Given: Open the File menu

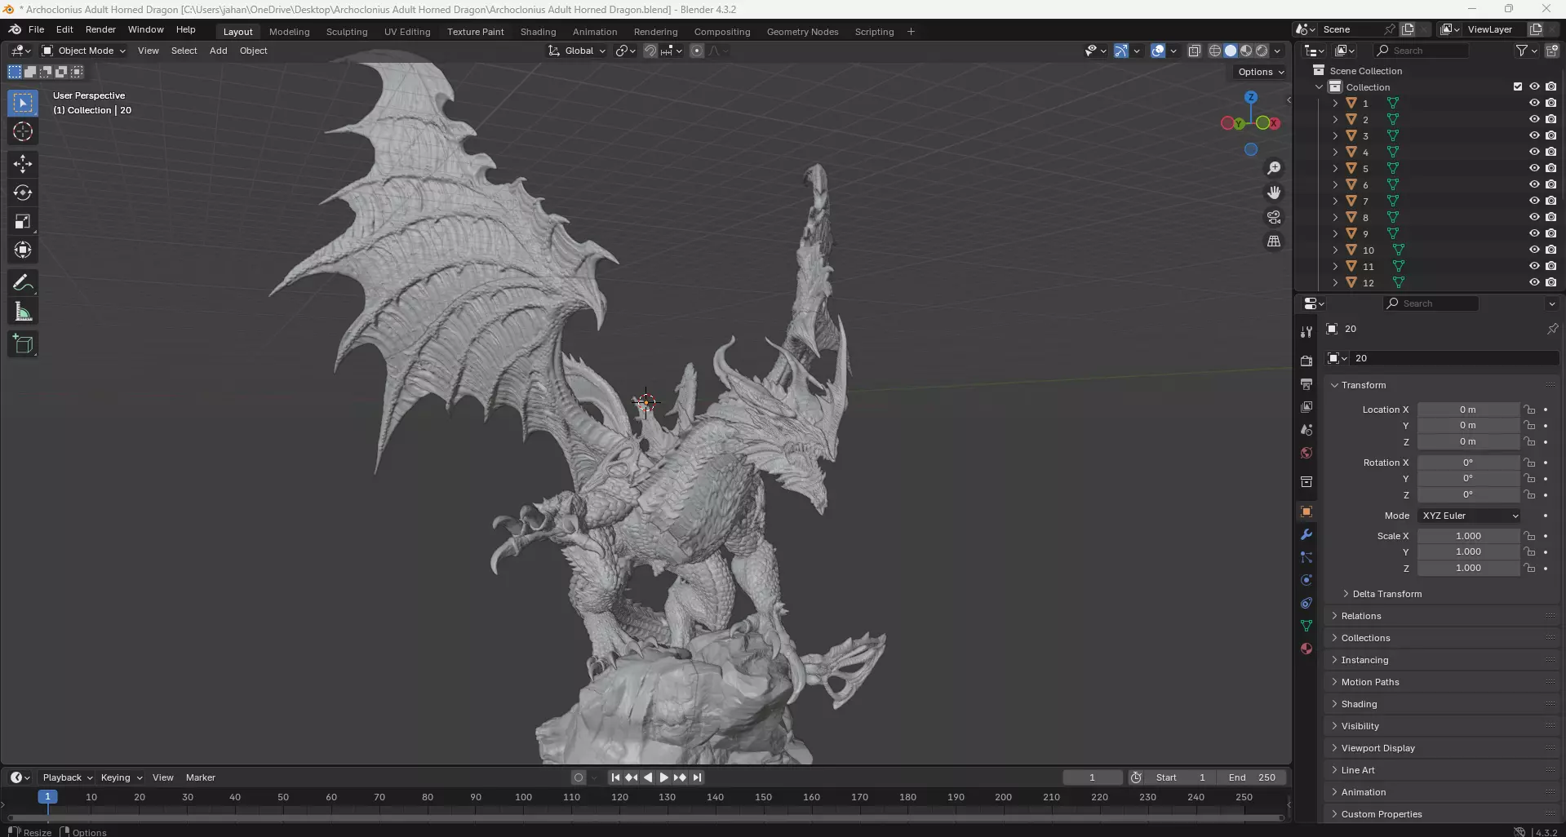Looking at the screenshot, I should (x=36, y=29).
